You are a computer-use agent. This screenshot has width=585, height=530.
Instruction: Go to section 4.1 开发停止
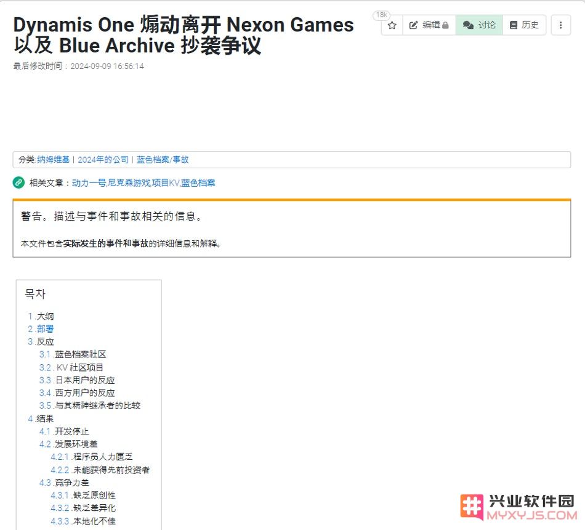click(64, 431)
